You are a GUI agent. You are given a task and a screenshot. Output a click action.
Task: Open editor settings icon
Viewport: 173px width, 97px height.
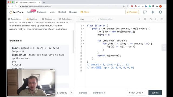[156, 19]
